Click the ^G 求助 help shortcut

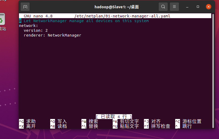(x=27, y=121)
